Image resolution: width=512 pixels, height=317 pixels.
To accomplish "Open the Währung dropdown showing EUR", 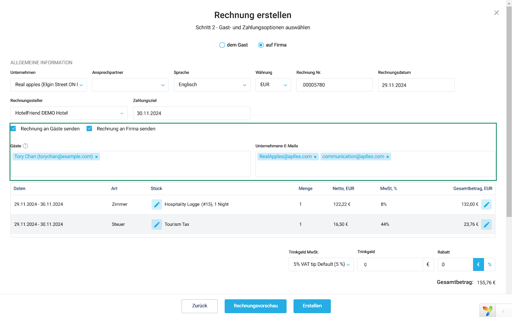I will pos(273,85).
